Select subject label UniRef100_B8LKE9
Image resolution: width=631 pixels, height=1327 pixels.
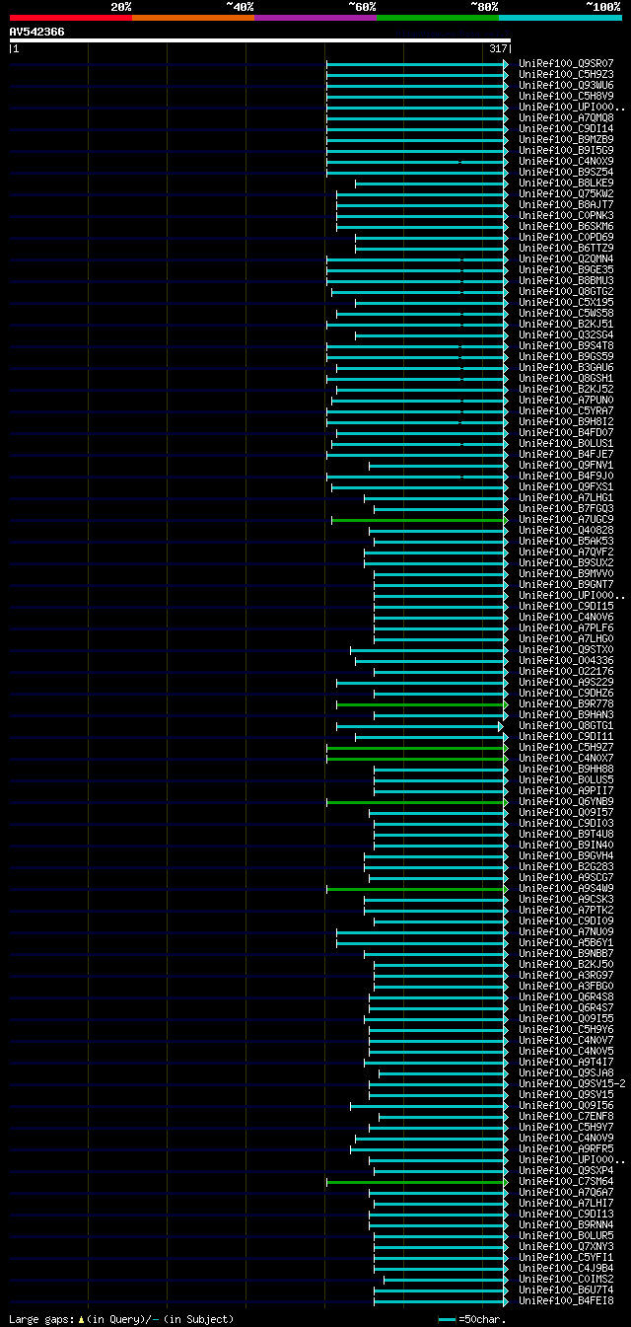565,184
